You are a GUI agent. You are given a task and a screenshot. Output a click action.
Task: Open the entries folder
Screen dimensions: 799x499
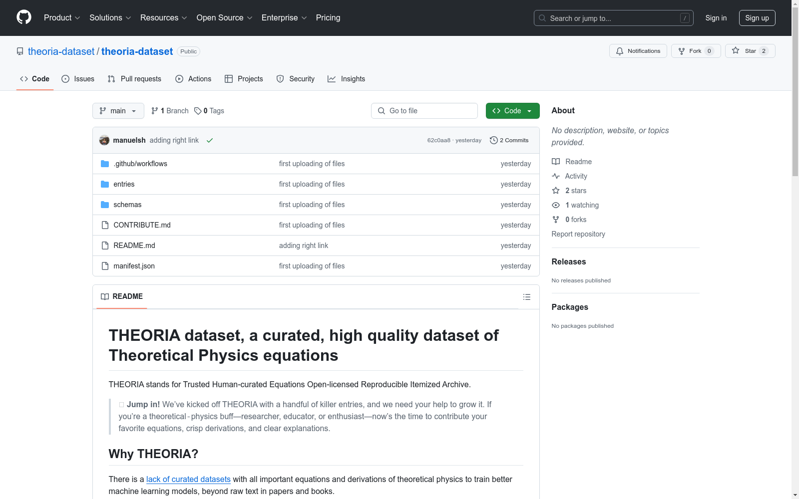tap(124, 184)
